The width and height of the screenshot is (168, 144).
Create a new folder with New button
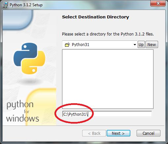tap(152, 44)
